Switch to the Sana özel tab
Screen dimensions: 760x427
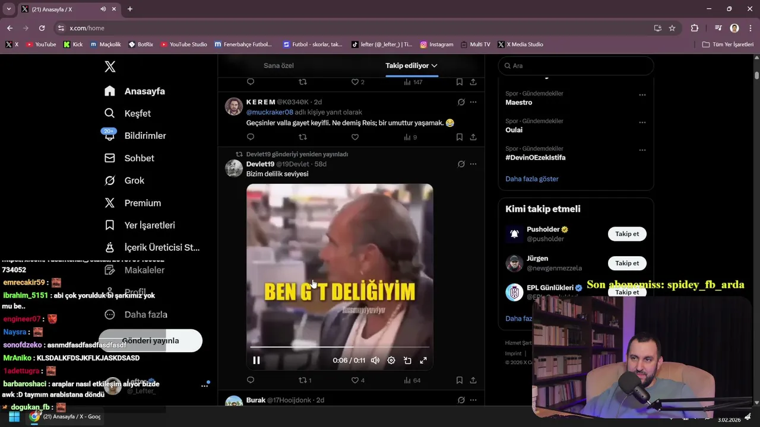click(x=278, y=66)
